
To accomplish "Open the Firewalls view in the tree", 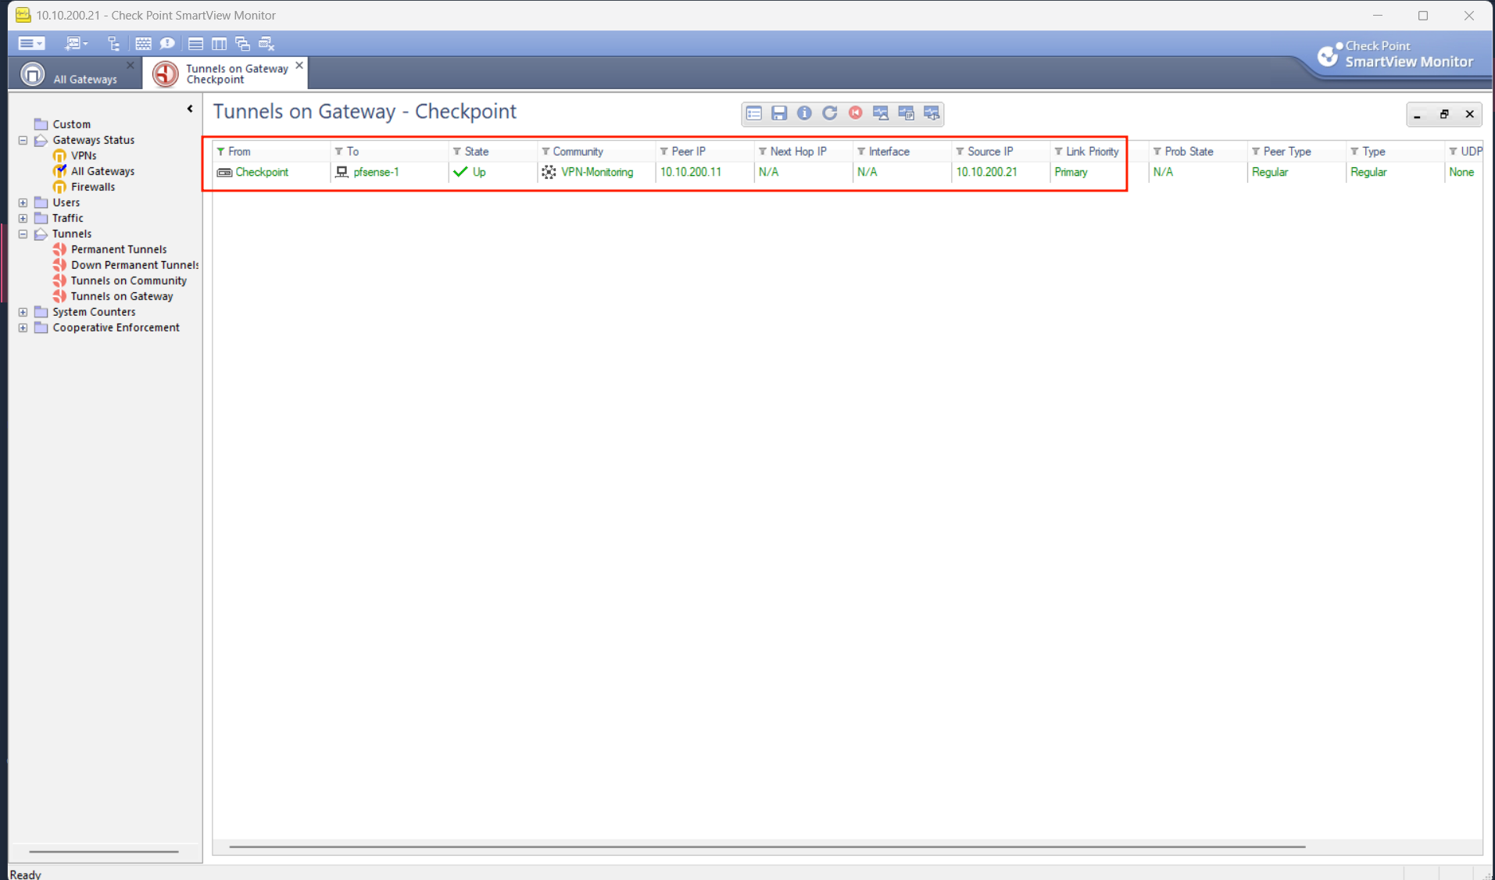I will pos(93,187).
